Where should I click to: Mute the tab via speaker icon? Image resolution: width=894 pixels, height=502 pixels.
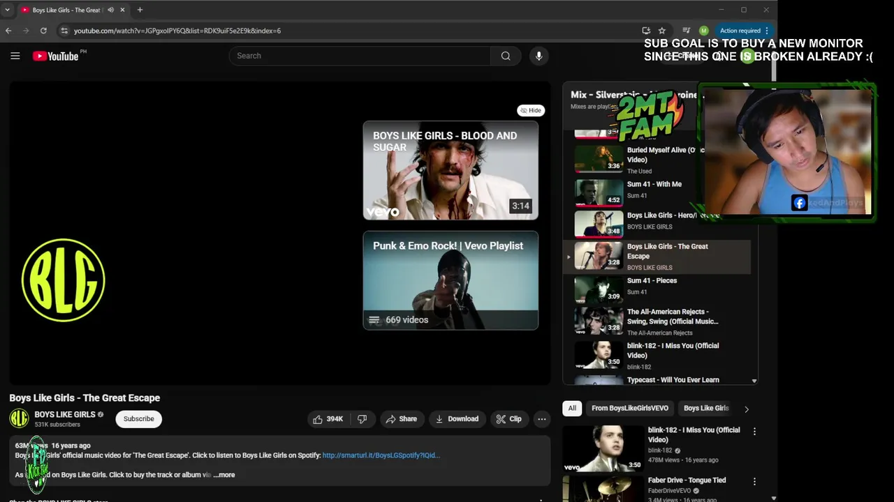110,10
